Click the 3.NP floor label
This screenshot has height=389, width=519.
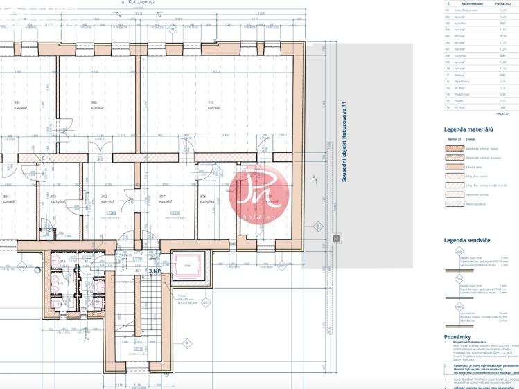click(x=154, y=271)
